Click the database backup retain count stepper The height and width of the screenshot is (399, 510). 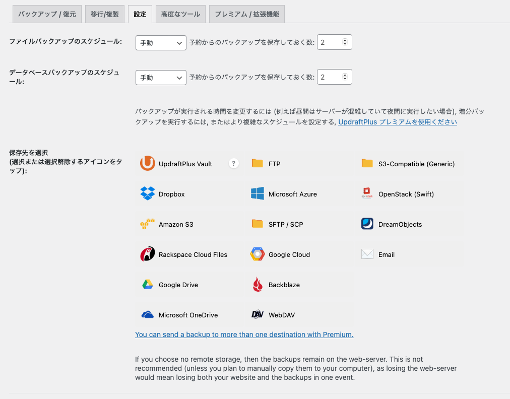tap(345, 77)
